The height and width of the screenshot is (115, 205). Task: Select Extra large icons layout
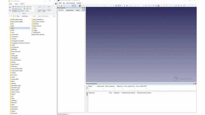pyautogui.click(x=18, y=7)
